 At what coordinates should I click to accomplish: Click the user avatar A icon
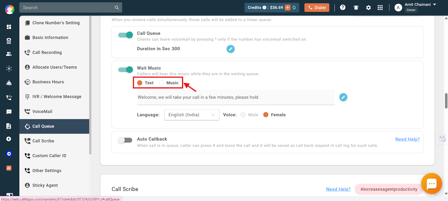(398, 8)
